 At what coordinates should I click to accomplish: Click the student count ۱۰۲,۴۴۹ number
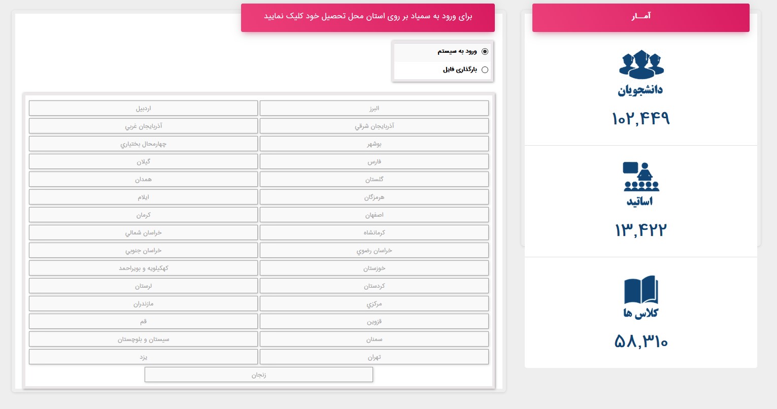pos(641,118)
